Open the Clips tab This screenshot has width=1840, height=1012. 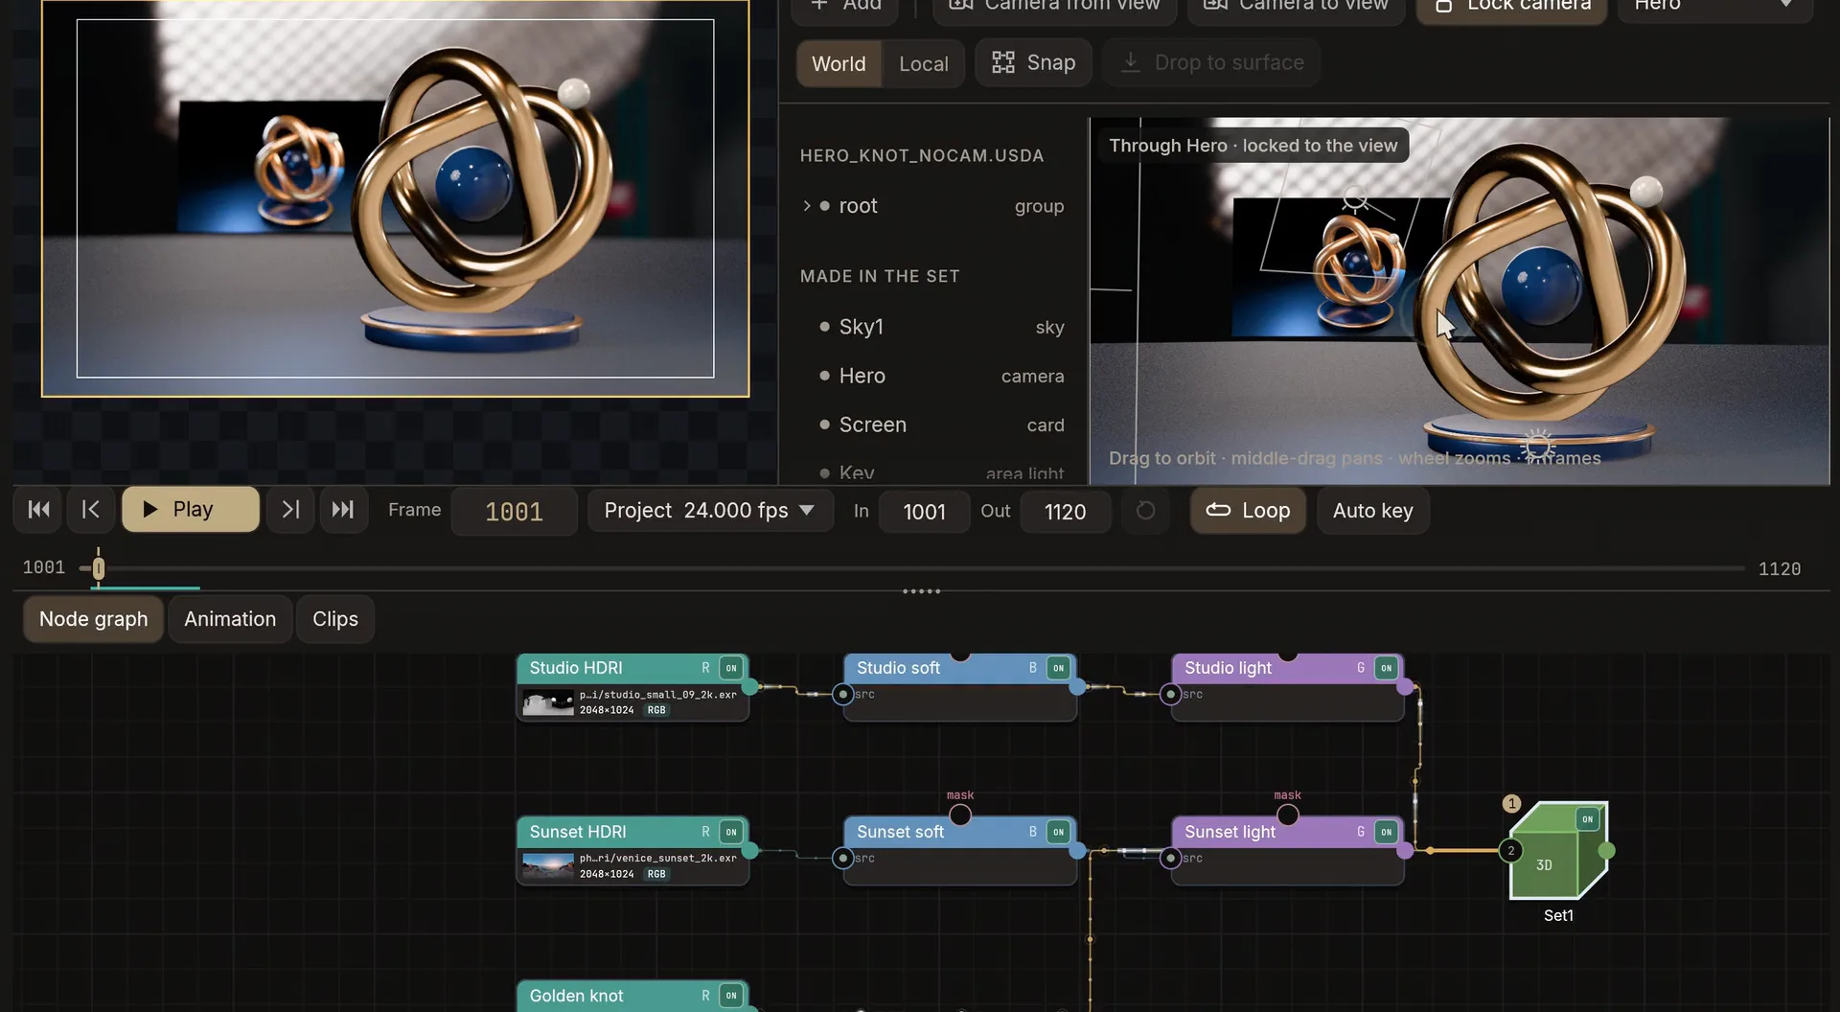tap(335, 619)
